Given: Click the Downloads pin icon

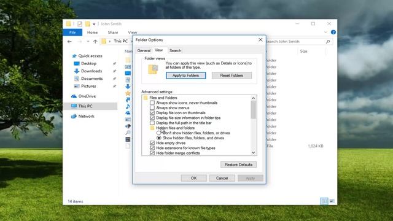Looking at the screenshot, I should (114, 71).
